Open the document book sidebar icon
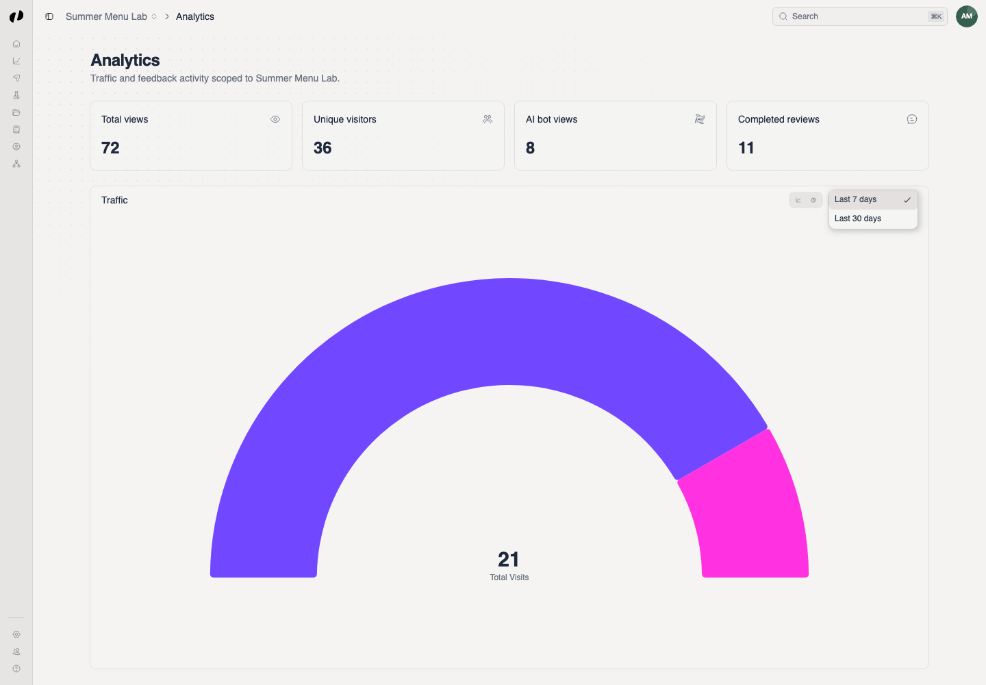 16,129
